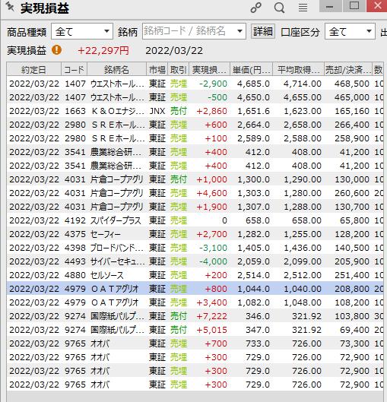This screenshot has height=402, width=387.
Task: Select the highlighted OATアグリオ row with +800
Action: (x=195, y=289)
